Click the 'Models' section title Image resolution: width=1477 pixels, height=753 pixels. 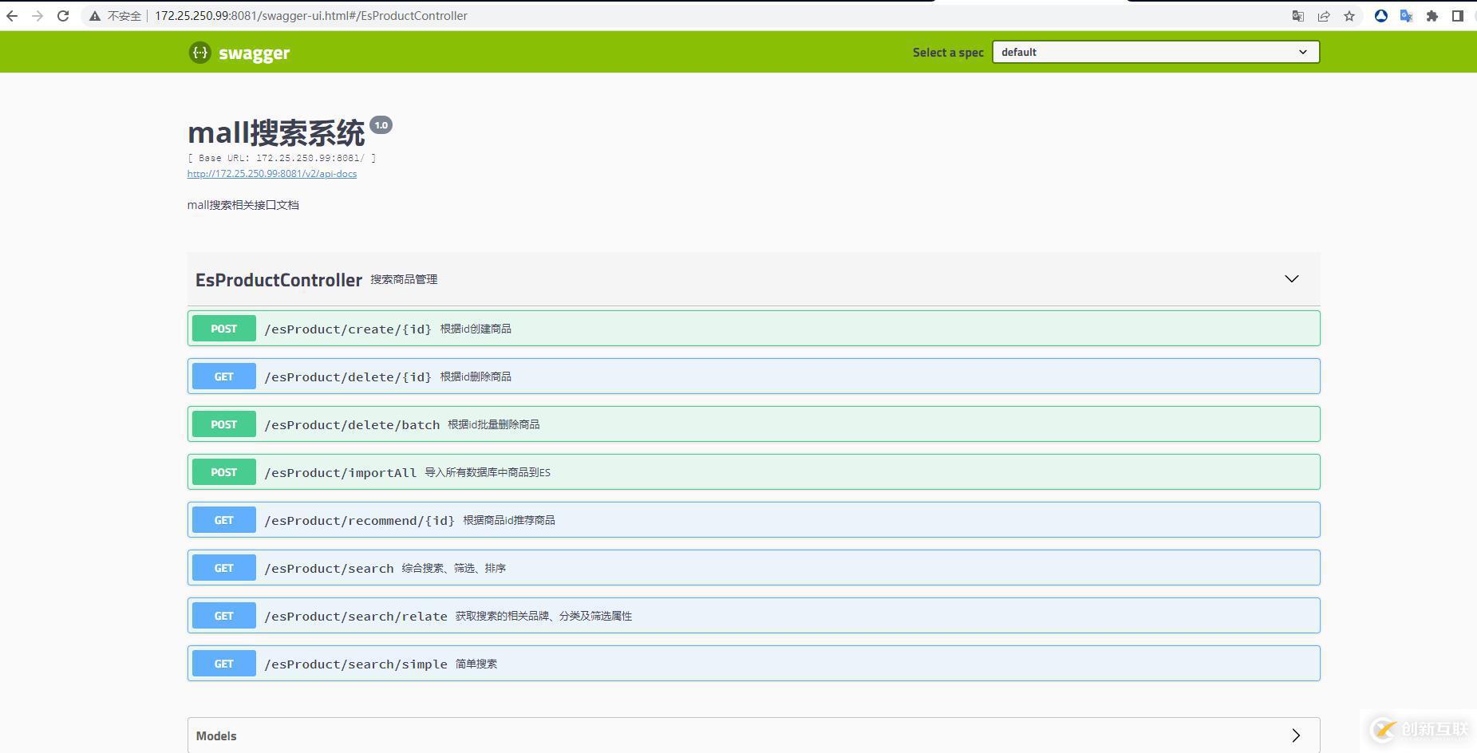(216, 735)
